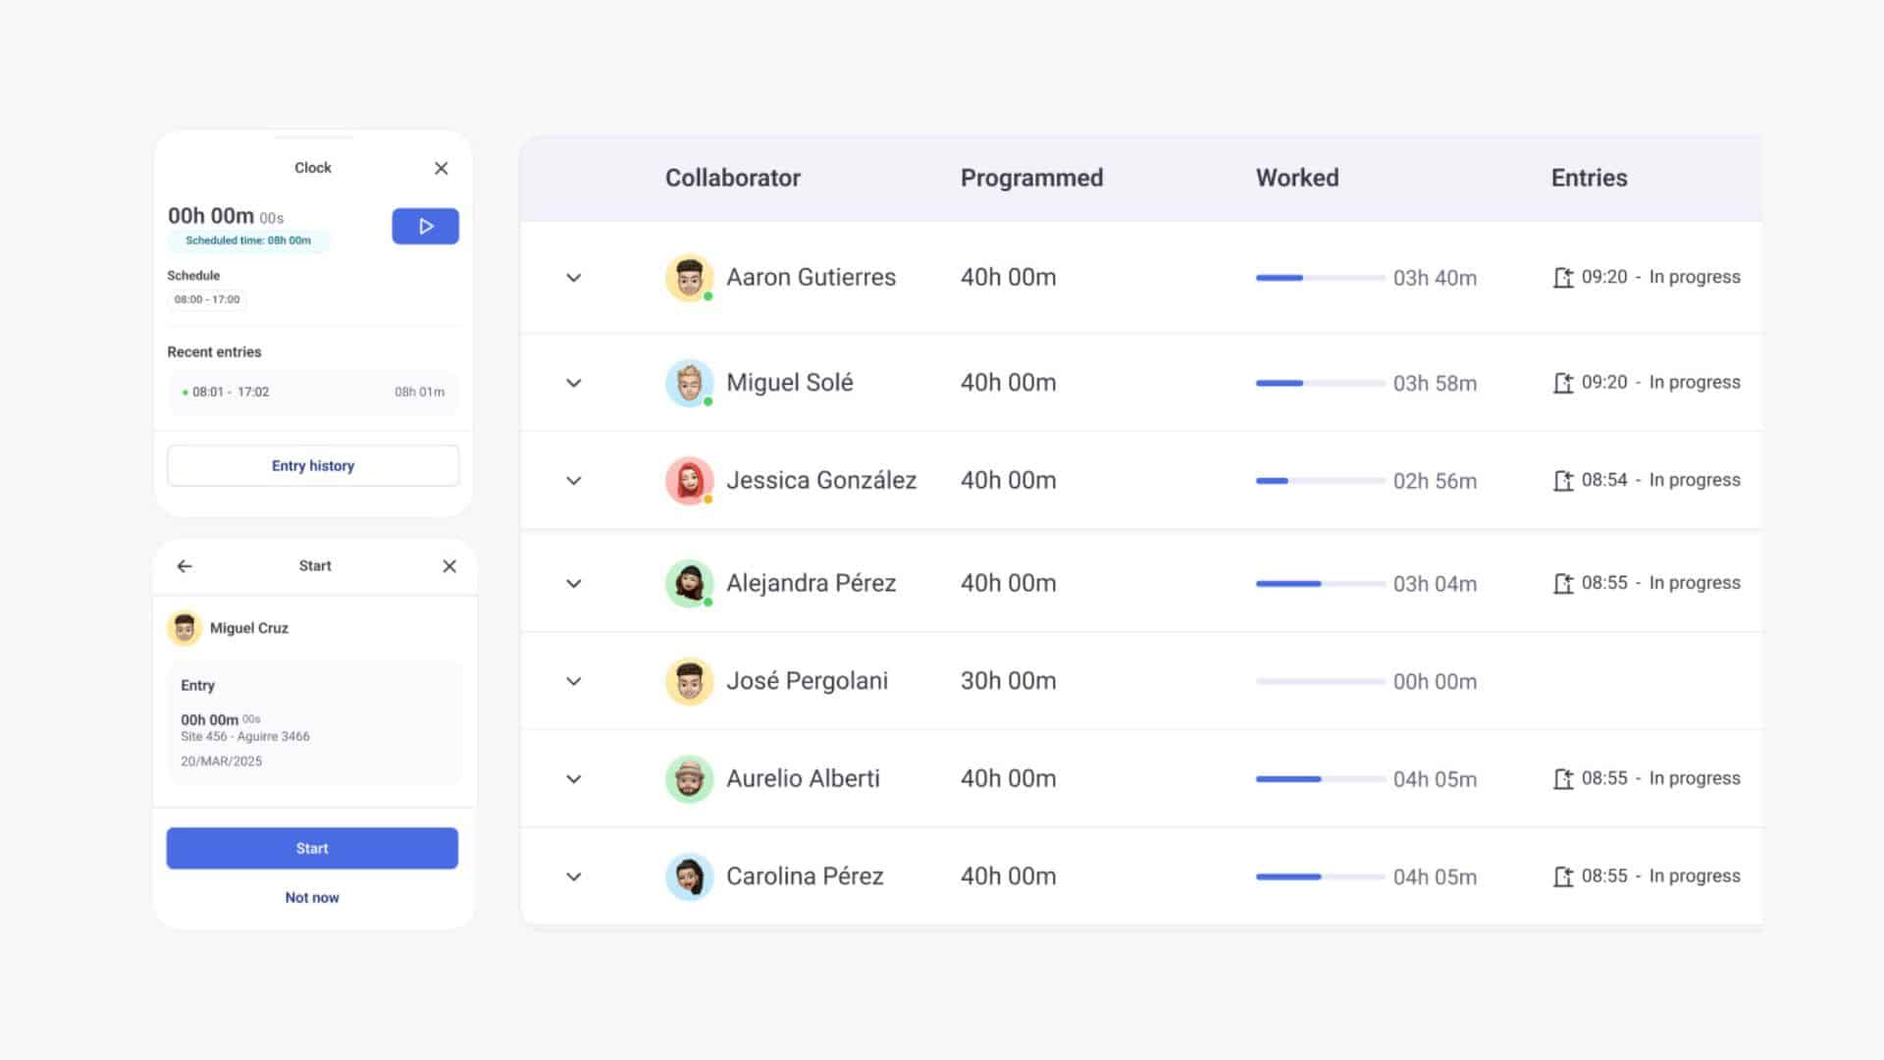Click the Worked column header

[x=1296, y=178]
